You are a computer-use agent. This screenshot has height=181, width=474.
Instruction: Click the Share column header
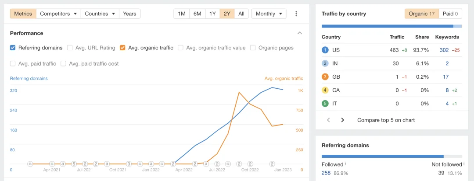[x=422, y=37]
